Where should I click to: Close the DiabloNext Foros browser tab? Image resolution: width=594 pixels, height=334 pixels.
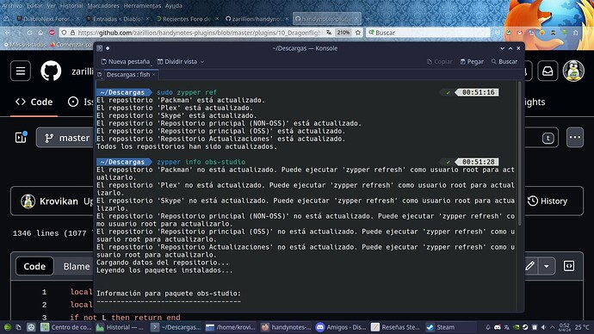click(77, 19)
